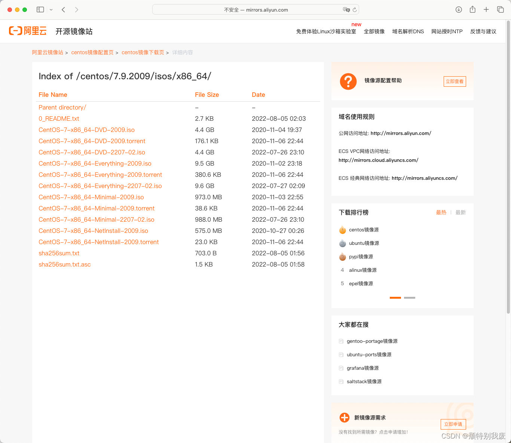
Task: Open the 0_README.txt file
Action: click(x=59, y=119)
